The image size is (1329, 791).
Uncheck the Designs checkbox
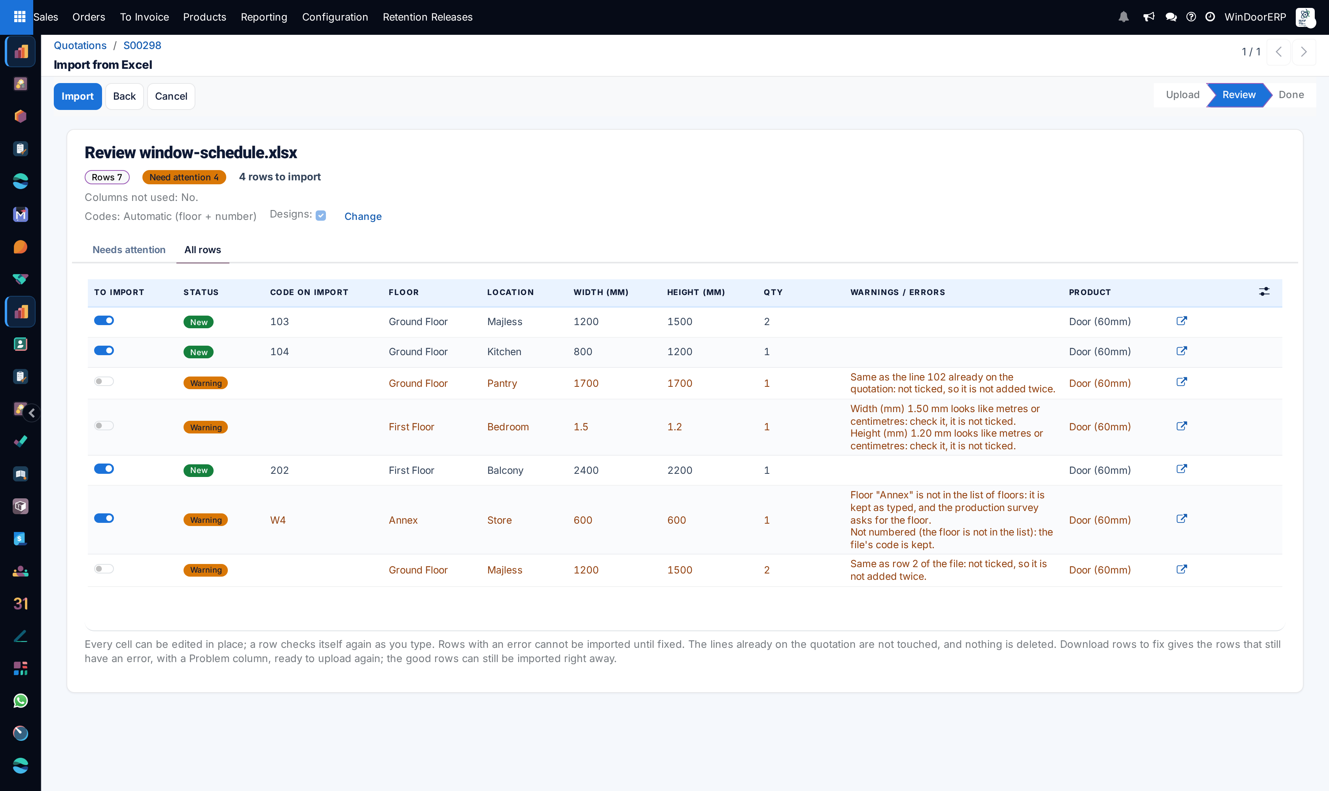click(x=321, y=215)
